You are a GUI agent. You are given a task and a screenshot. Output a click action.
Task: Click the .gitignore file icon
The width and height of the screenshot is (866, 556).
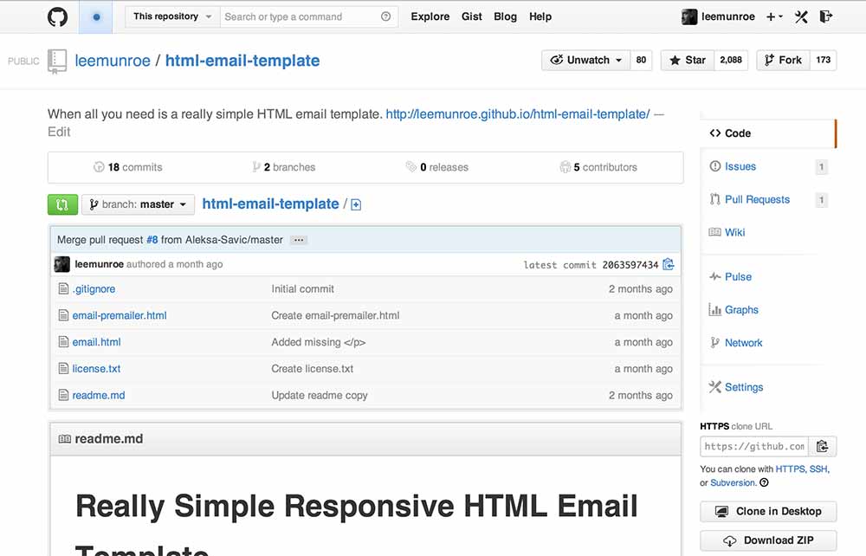pyautogui.click(x=63, y=288)
